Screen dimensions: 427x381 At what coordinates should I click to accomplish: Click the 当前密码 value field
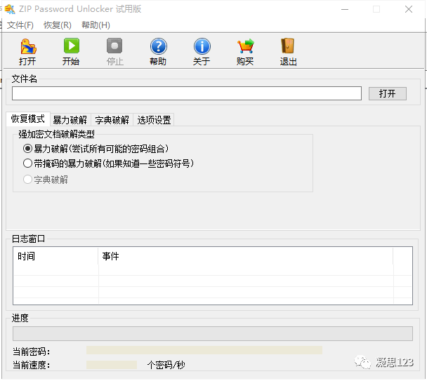point(204,350)
